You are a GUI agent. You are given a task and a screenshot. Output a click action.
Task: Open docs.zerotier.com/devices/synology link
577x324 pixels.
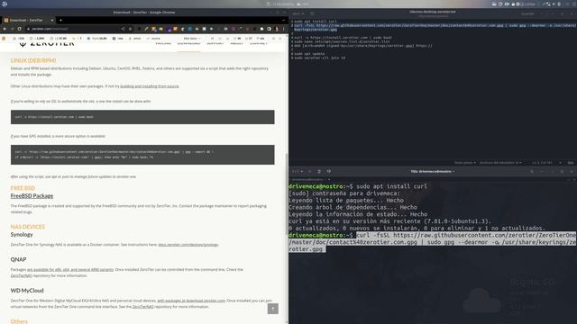pyautogui.click(x=188, y=245)
